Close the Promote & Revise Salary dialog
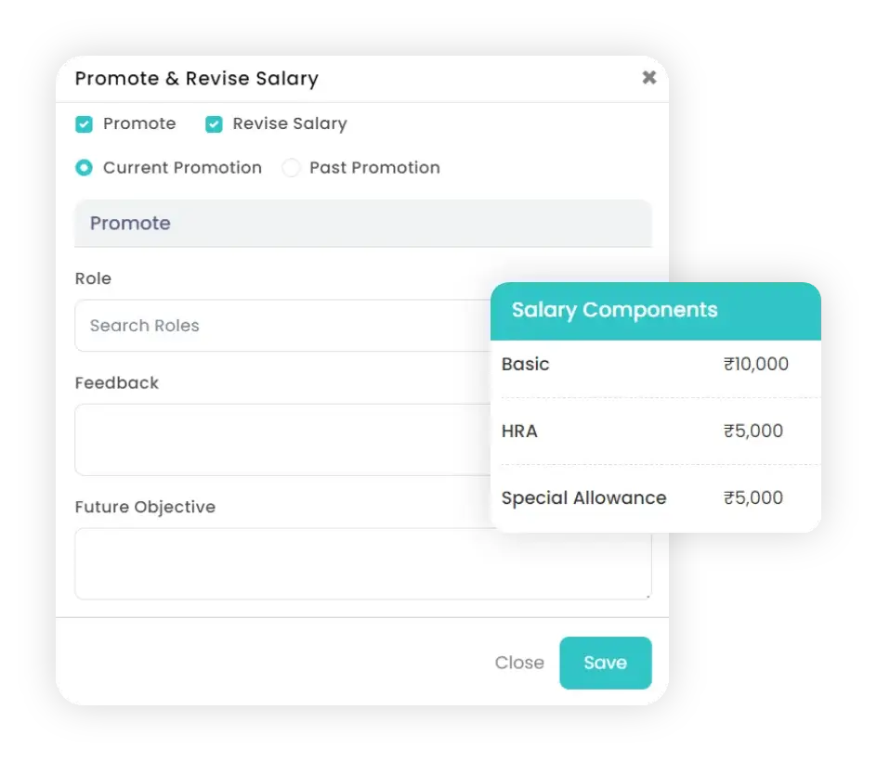Image resolution: width=877 pixels, height=761 pixels. tap(648, 78)
